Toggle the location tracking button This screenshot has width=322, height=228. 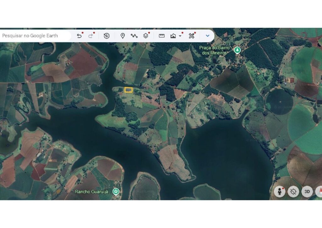coord(293,191)
